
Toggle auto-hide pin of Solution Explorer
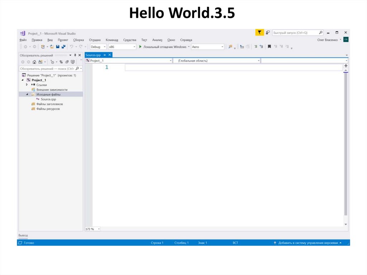coord(75,55)
